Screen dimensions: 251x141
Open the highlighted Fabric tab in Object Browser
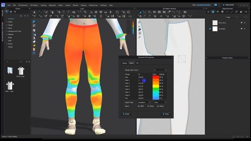(213, 12)
